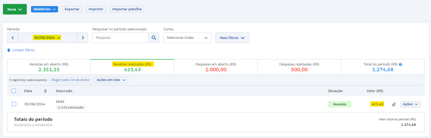Screen dimensions: 431x138
Task: Open the Conta 'Selecionar todas' dropdown
Action: (x=187, y=38)
